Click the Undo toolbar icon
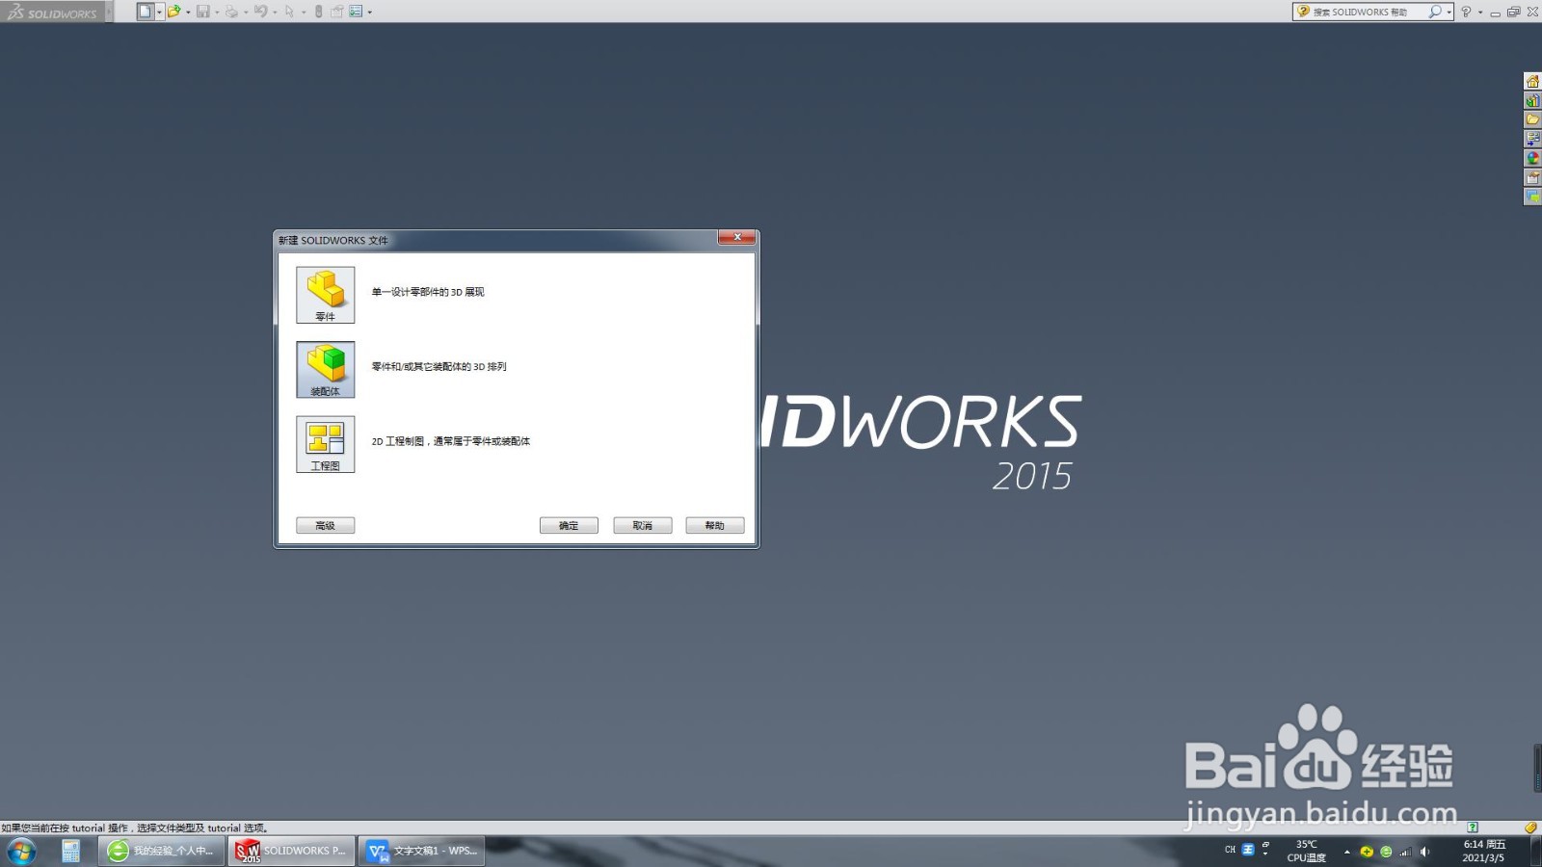The height and width of the screenshot is (867, 1542). tap(260, 12)
